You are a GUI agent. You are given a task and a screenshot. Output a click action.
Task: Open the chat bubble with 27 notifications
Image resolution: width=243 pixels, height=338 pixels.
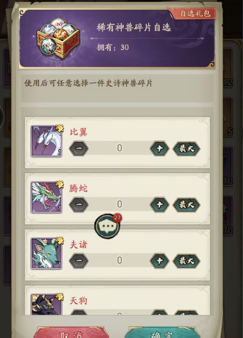tap(107, 226)
